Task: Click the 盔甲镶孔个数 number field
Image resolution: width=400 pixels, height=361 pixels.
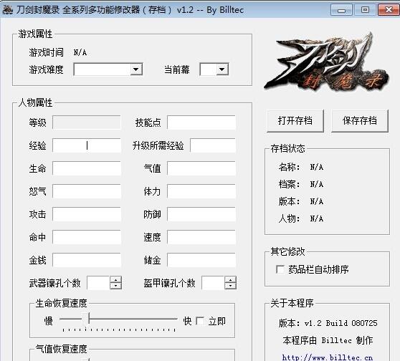Action: click(213, 283)
